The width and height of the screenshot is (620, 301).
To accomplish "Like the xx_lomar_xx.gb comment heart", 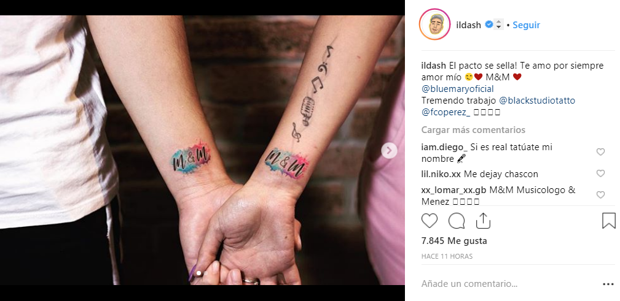I will point(600,195).
